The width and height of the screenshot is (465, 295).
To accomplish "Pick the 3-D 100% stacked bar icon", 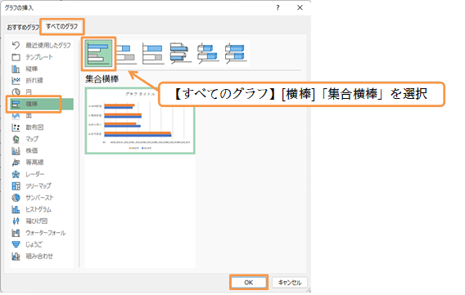I will [236, 54].
